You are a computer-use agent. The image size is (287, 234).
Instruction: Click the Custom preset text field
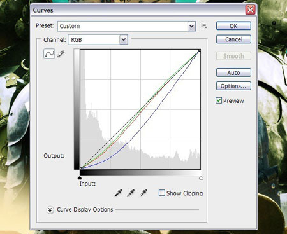[122, 26]
